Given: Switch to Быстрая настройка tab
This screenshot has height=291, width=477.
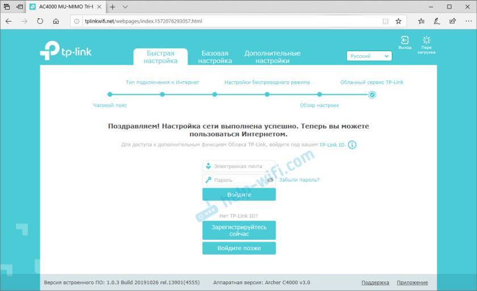Looking at the screenshot, I should pyautogui.click(x=161, y=57).
